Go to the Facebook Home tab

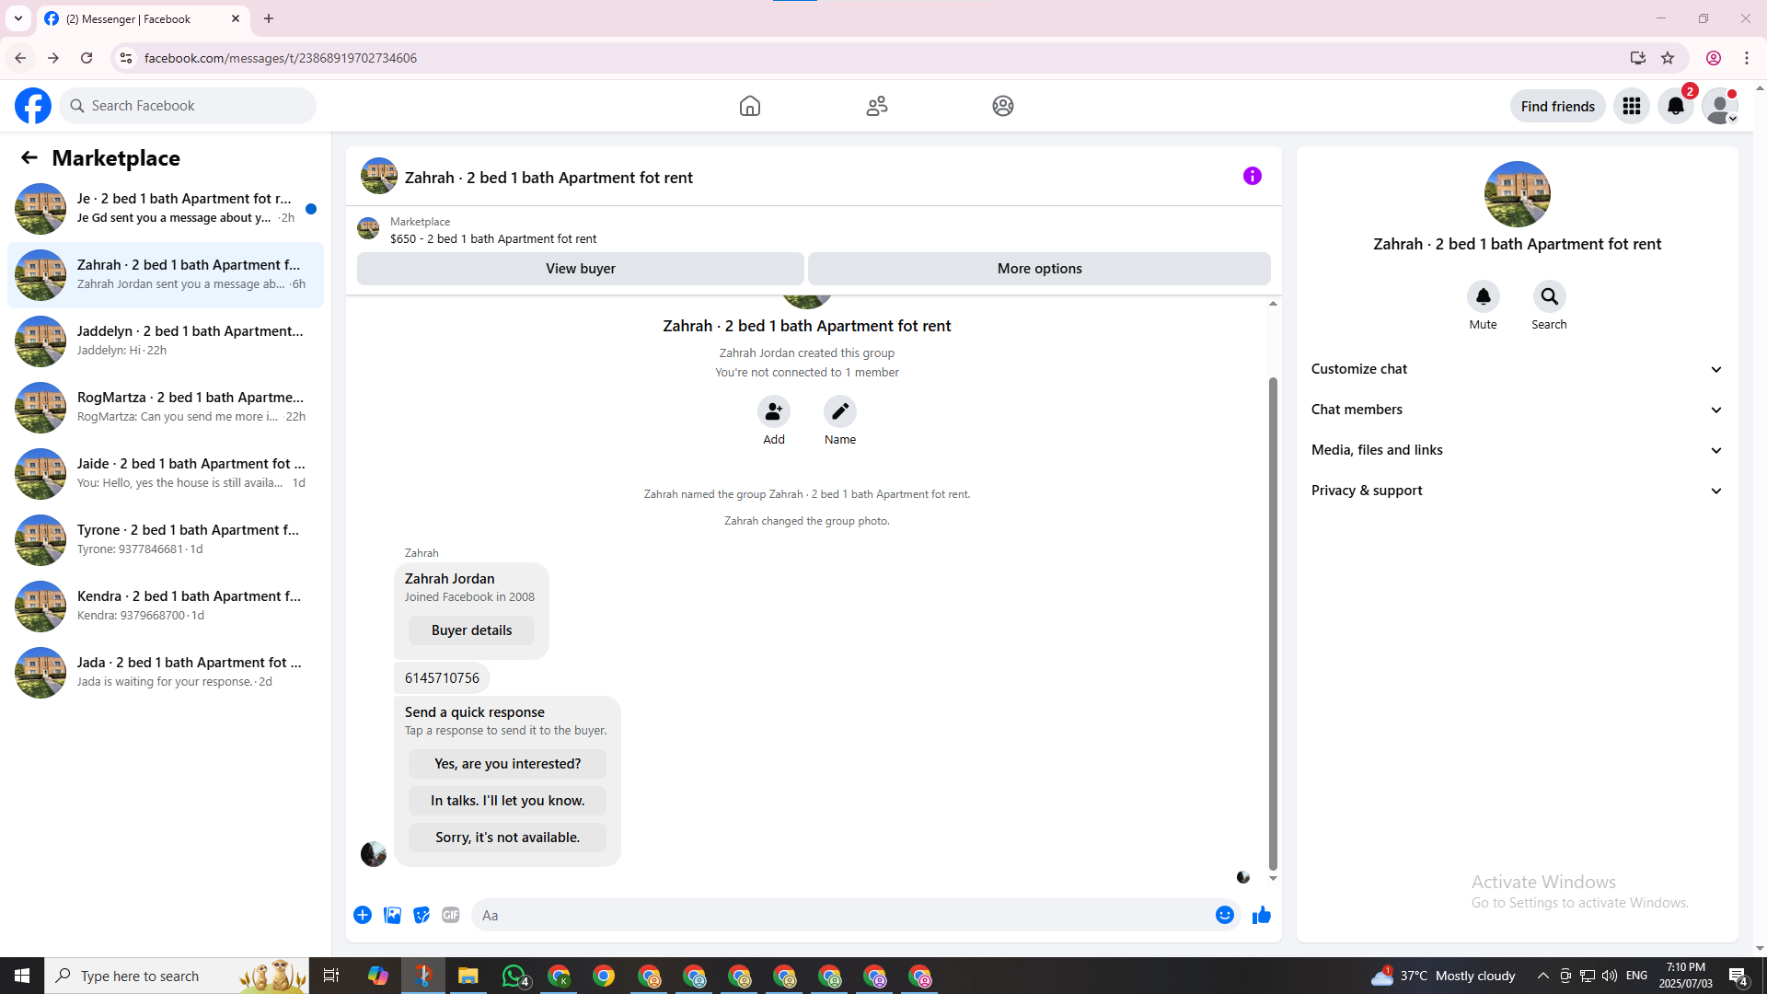[749, 106]
